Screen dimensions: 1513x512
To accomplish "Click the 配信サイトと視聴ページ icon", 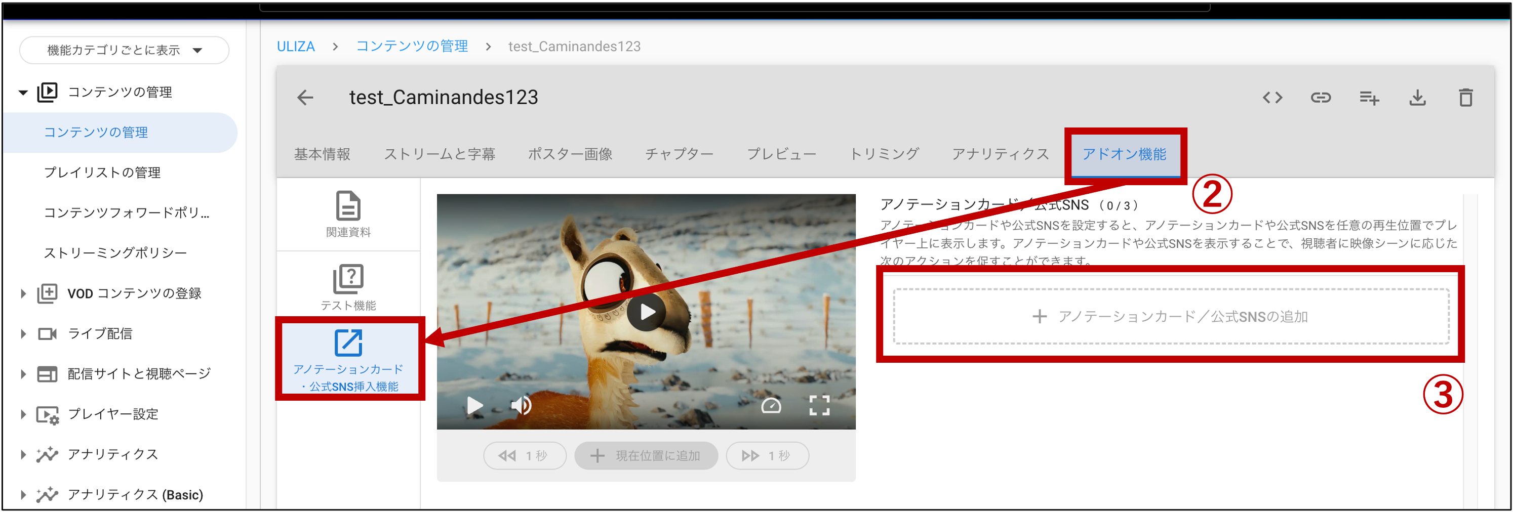I will click(x=47, y=374).
